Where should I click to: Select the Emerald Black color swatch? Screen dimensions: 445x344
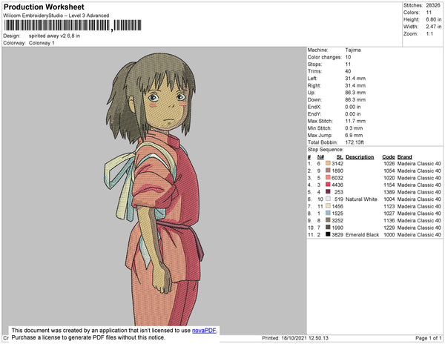pos(328,234)
